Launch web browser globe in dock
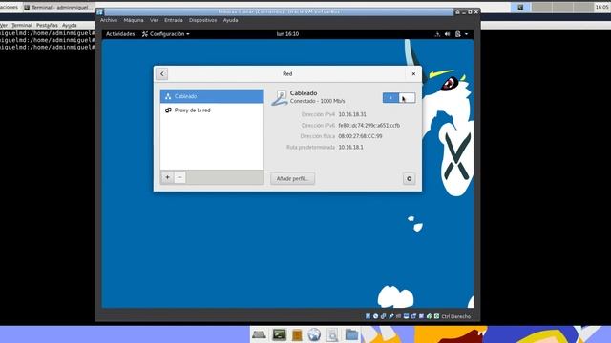This screenshot has width=611, height=343. 314,334
